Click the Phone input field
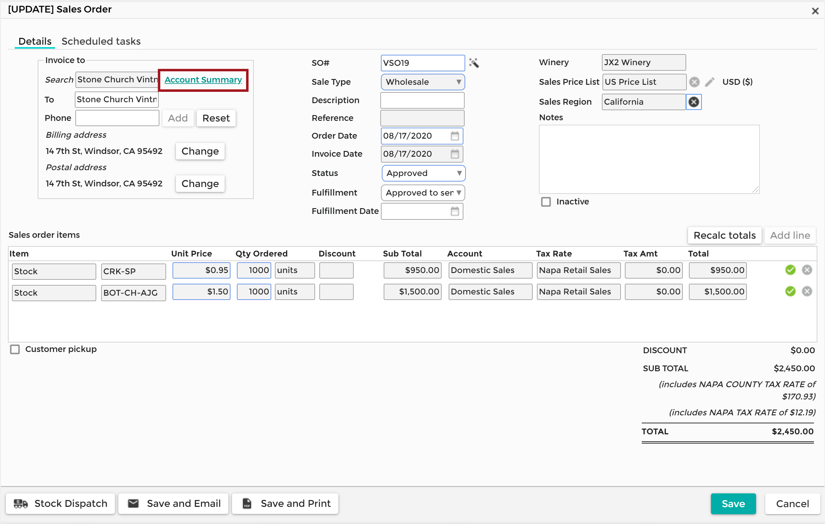 pos(117,118)
